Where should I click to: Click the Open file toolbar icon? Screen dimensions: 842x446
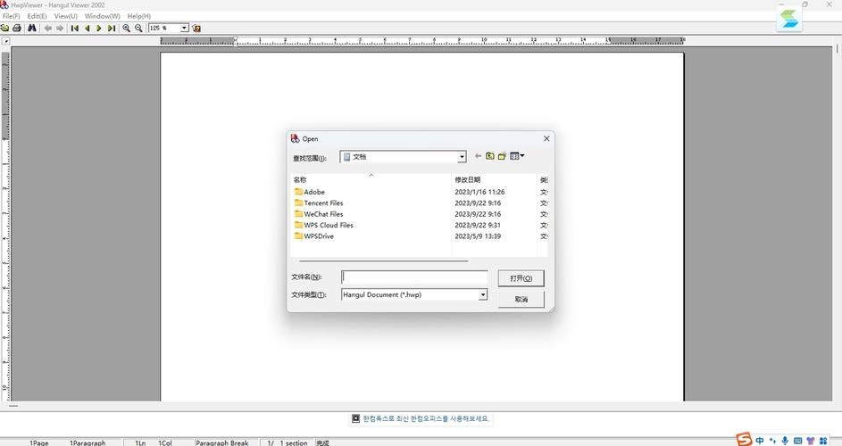[x=5, y=29]
